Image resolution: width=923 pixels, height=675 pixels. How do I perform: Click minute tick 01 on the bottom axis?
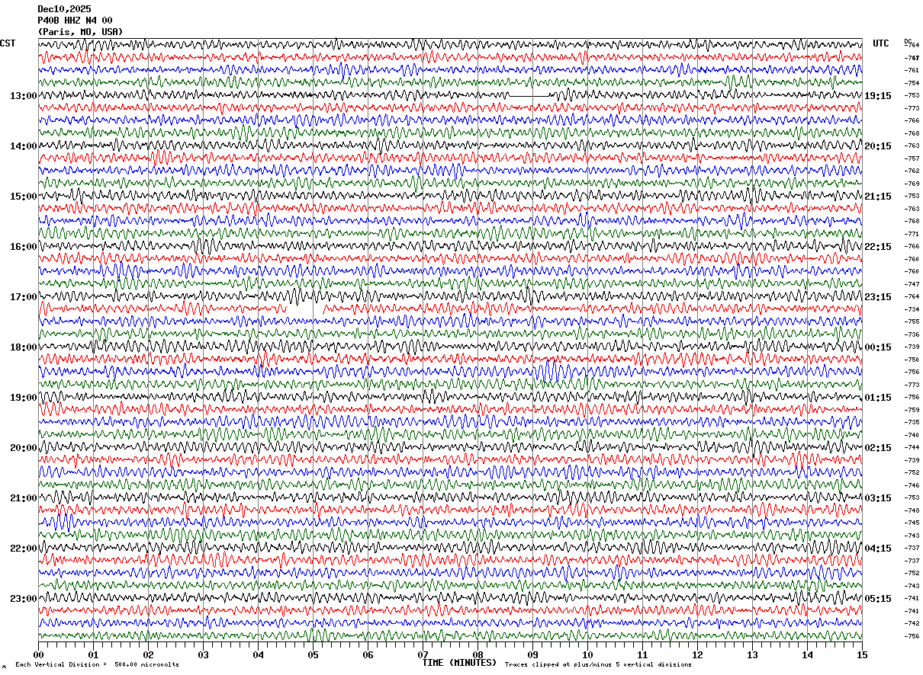(93, 654)
